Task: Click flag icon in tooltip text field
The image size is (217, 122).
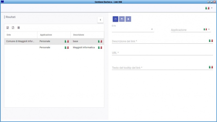Action: click(211, 67)
